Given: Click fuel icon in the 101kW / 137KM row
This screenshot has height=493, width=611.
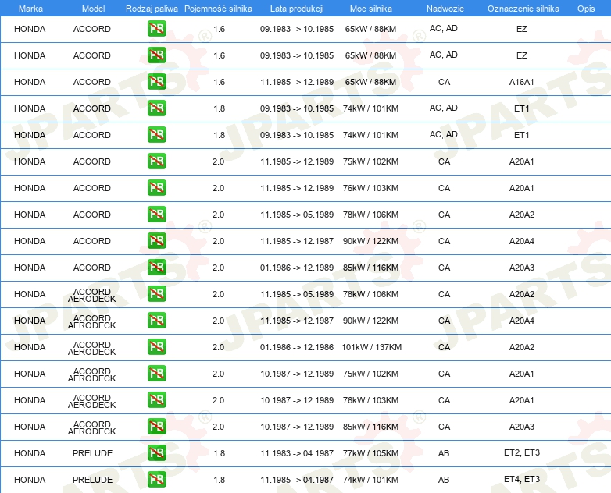Looking at the screenshot, I should click(x=156, y=346).
